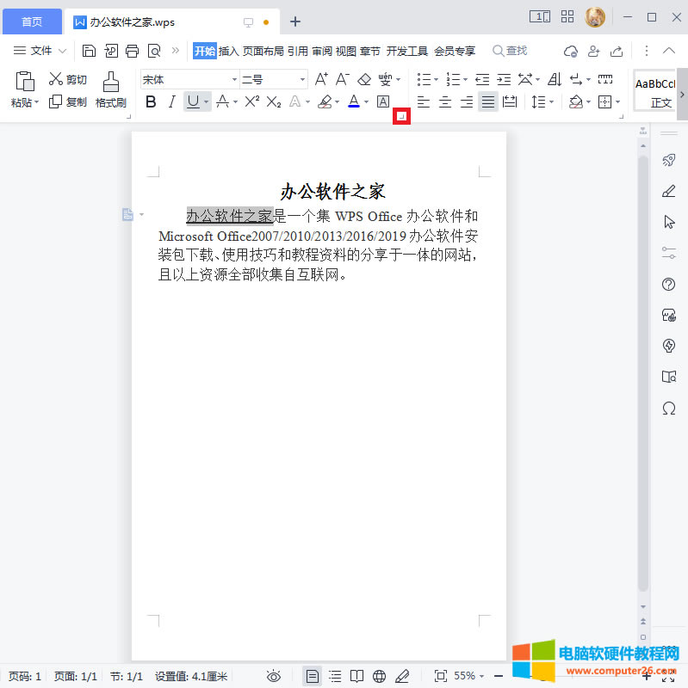Click the save icon in quick toolbar
This screenshot has height=688, width=688.
point(89,51)
